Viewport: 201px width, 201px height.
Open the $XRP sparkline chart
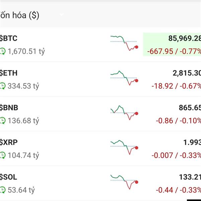point(124,147)
